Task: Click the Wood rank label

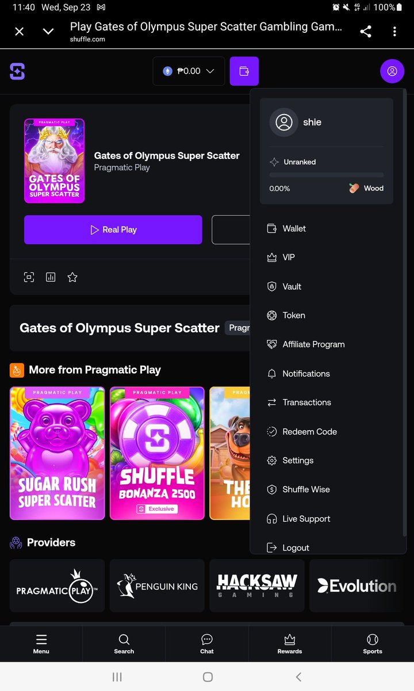Action: click(374, 188)
